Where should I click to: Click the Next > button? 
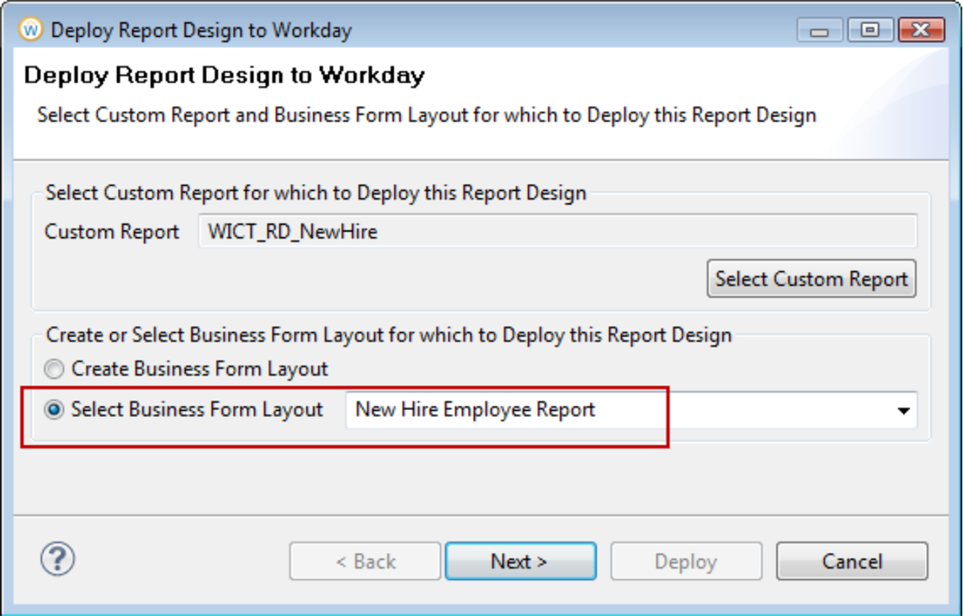click(520, 561)
